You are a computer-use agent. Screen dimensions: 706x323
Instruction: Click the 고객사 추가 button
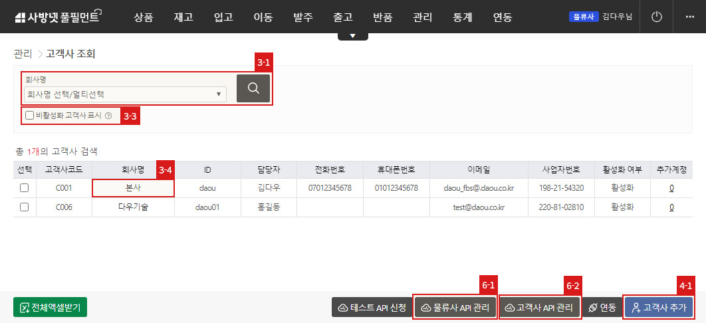coord(659,308)
